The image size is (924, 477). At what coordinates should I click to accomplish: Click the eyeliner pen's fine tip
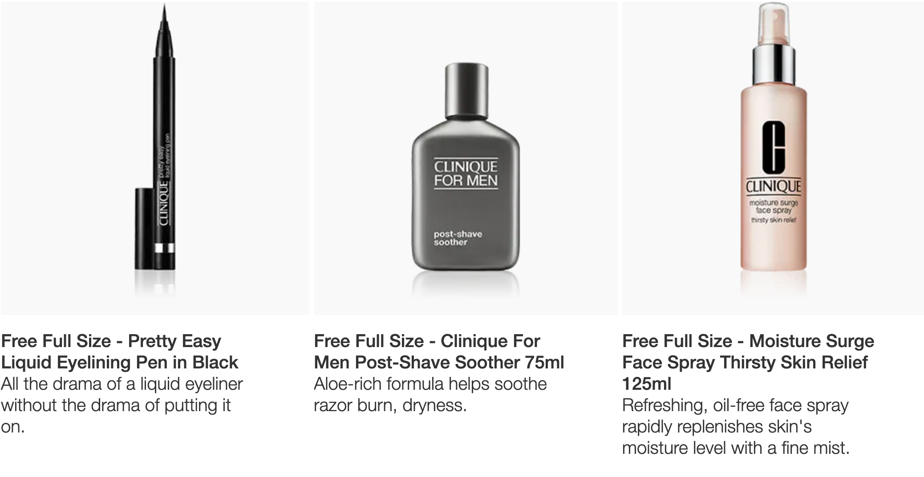point(165,13)
